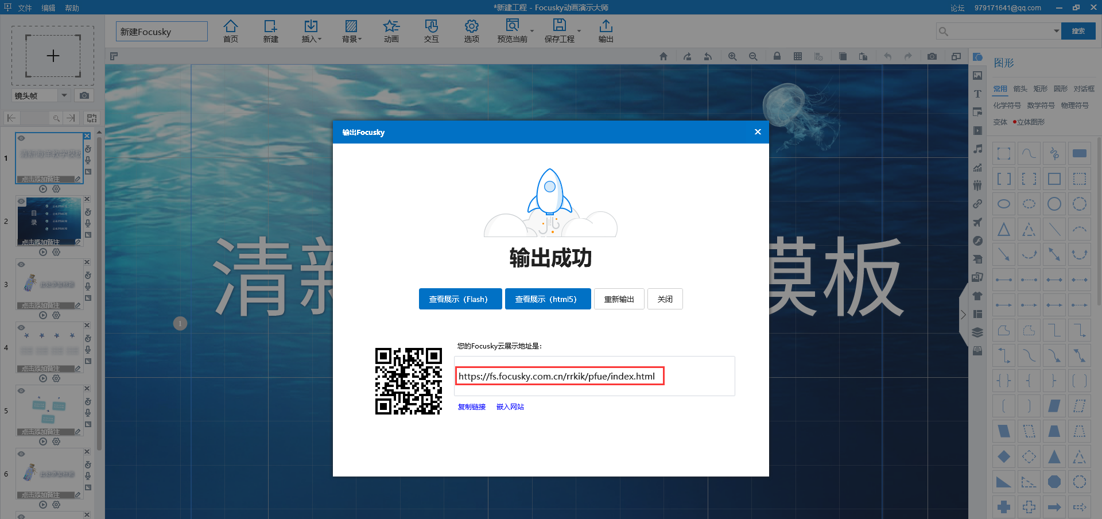This screenshot has height=519, width=1102.
Task: Open the 帮助 menu
Action: (x=72, y=8)
